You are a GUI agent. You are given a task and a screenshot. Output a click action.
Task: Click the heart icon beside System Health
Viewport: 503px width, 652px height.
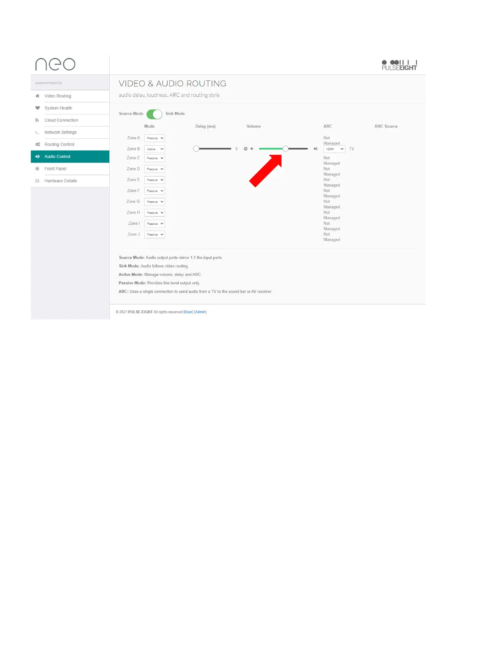(37, 108)
